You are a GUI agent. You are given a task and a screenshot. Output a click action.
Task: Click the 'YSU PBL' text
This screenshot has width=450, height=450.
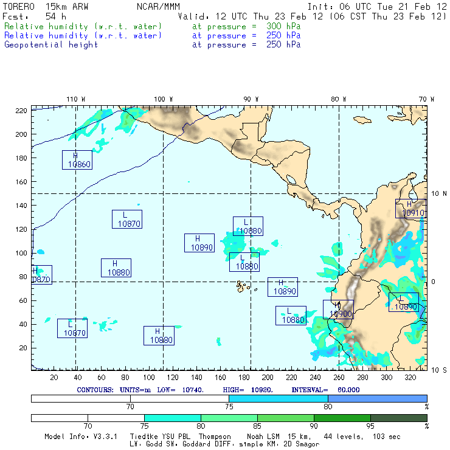pyautogui.click(x=175, y=437)
